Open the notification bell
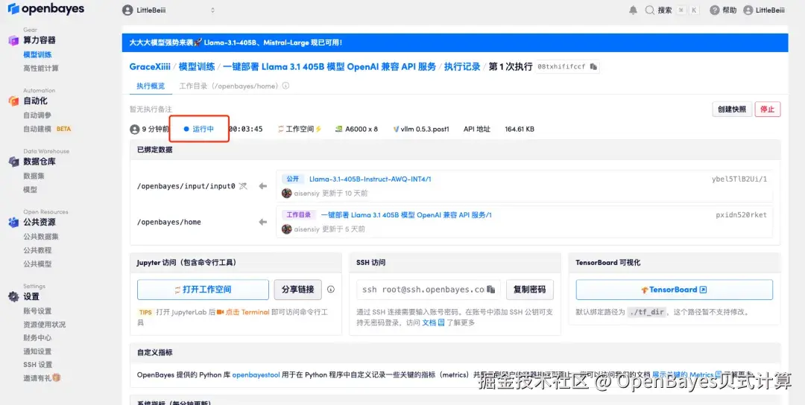 [x=633, y=10]
